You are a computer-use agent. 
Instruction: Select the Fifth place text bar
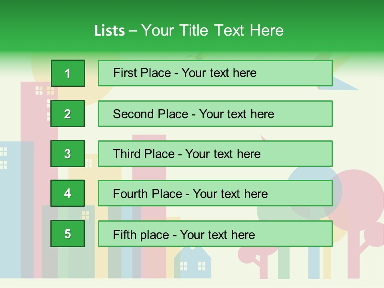pyautogui.click(x=215, y=234)
